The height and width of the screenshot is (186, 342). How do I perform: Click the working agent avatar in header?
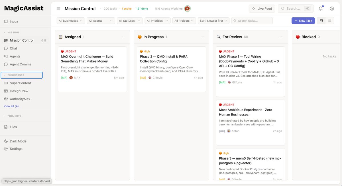click(x=187, y=9)
